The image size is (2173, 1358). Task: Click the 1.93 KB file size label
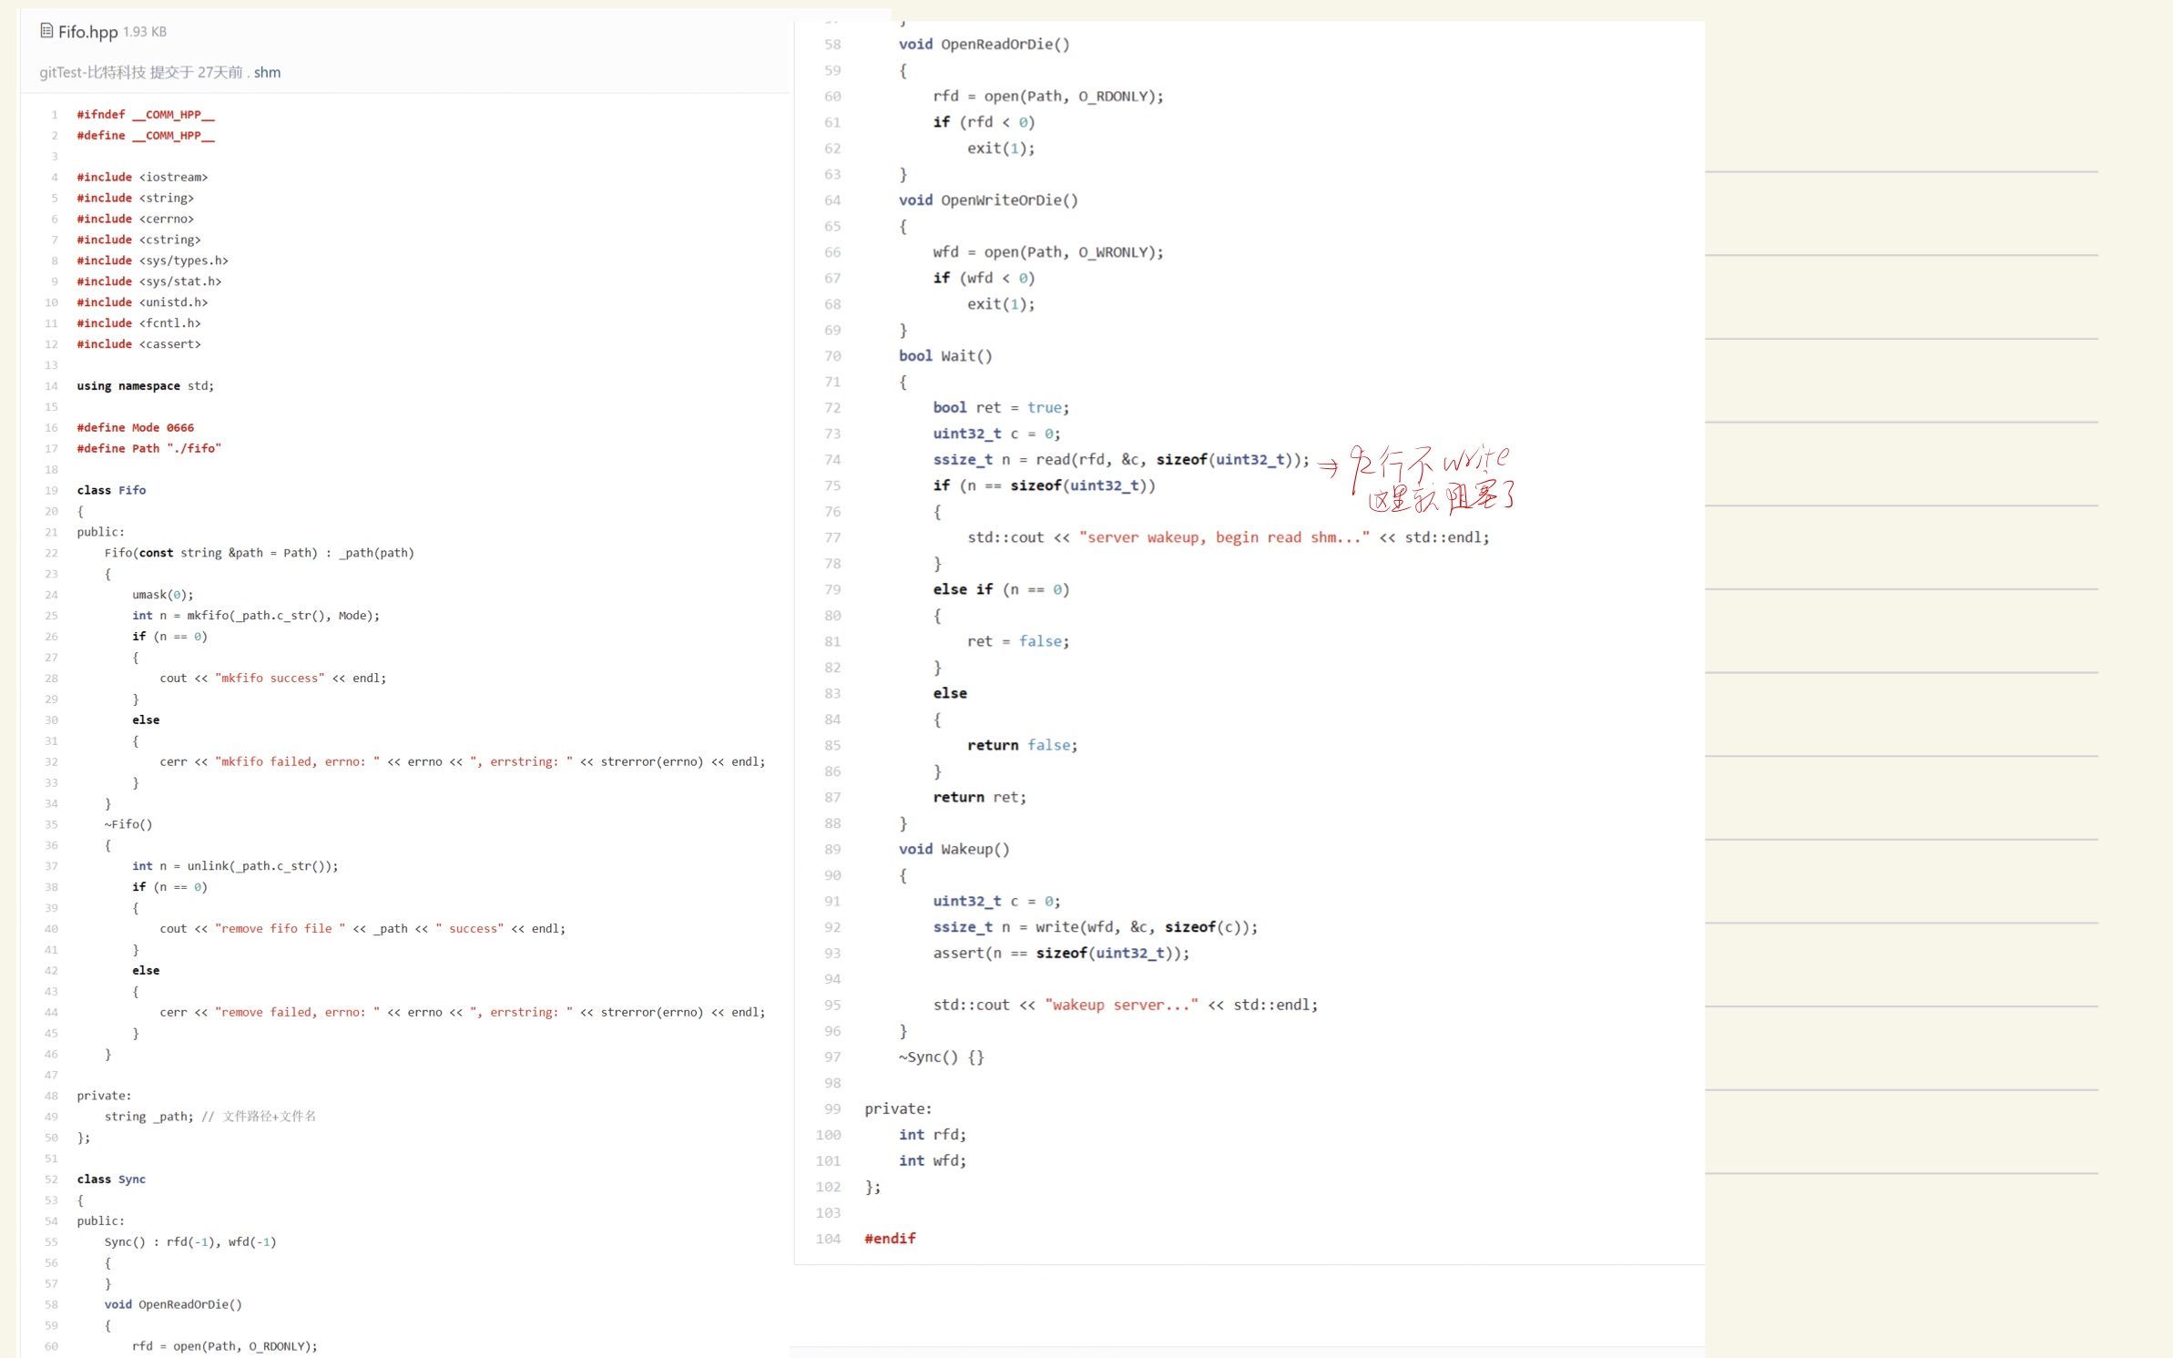[x=145, y=32]
